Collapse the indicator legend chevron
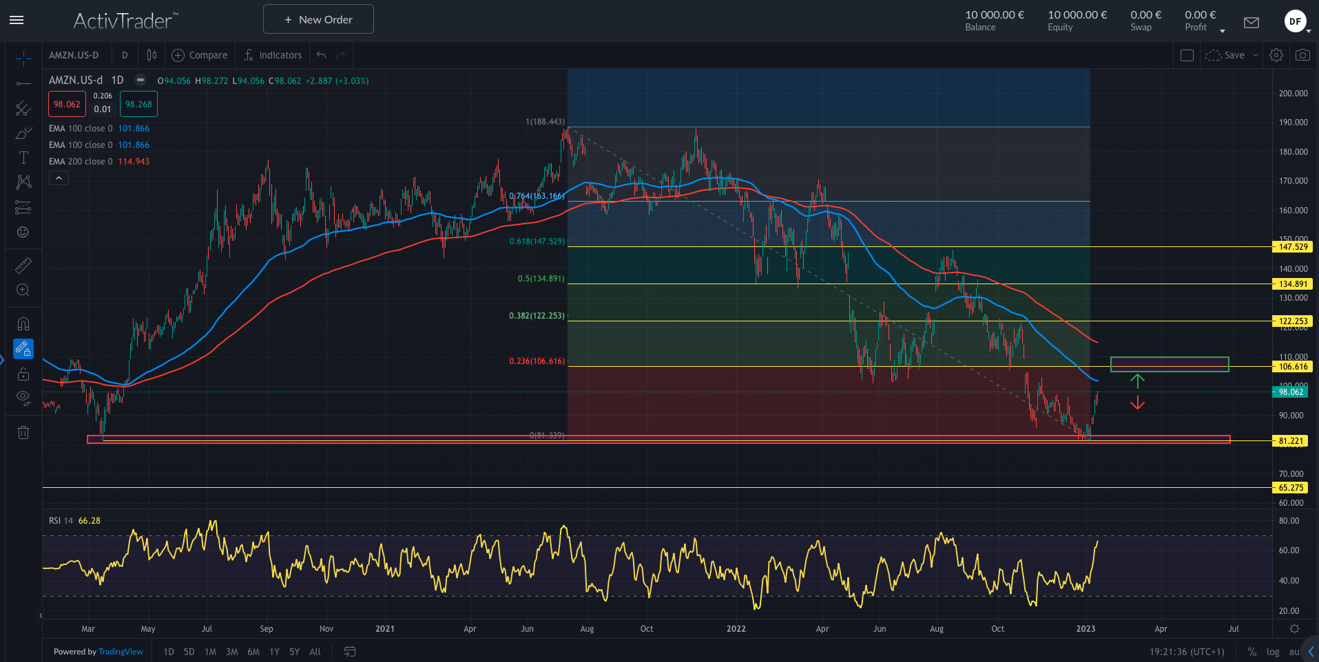The height and width of the screenshot is (662, 1319). 59,178
